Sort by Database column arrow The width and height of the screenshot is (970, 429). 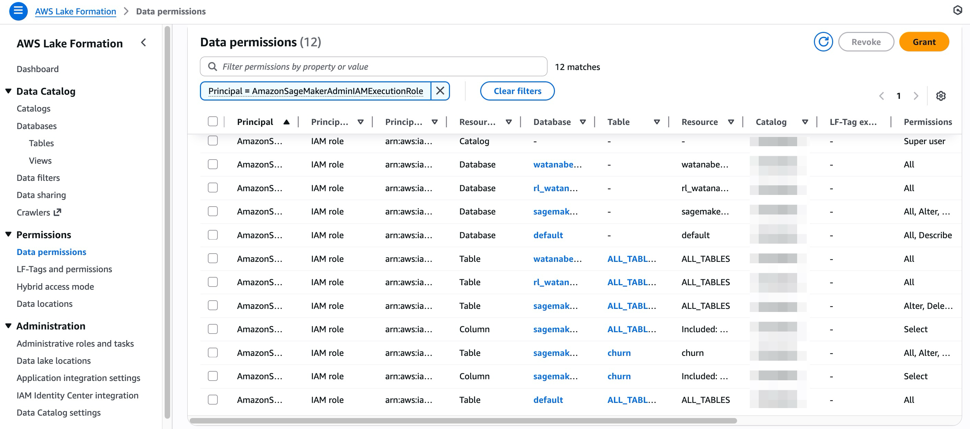pos(582,121)
